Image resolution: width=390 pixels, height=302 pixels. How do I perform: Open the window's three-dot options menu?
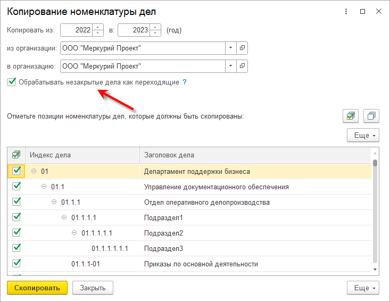tap(346, 11)
